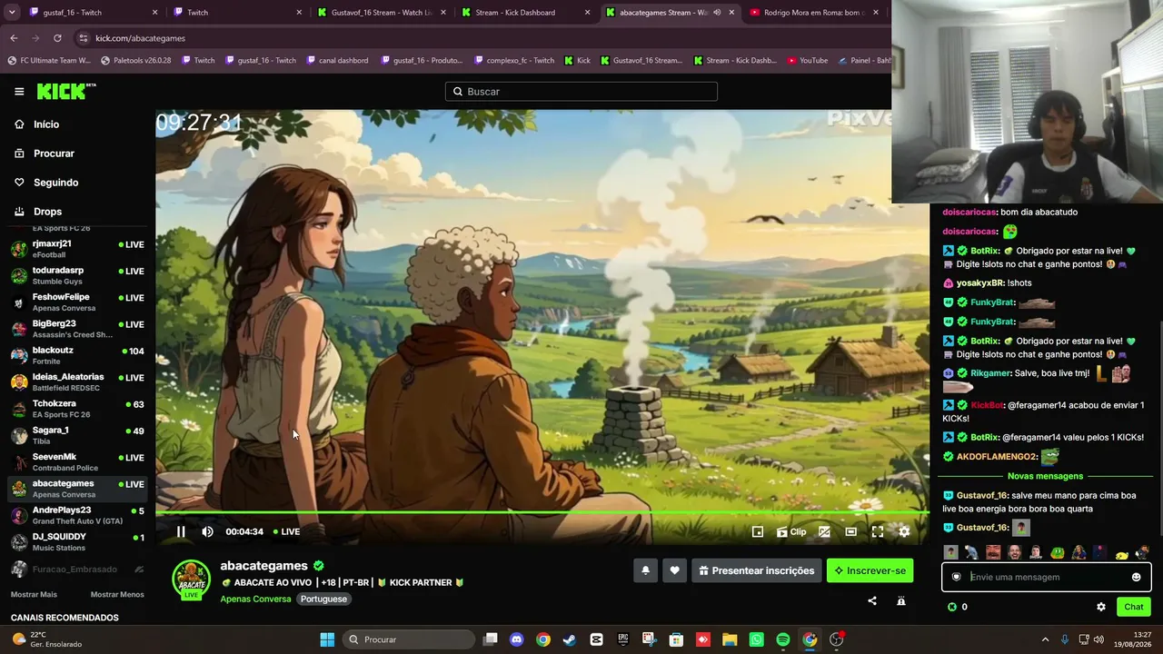1163x654 pixels.
Task: Open Paletools v26.0.28 bookmark
Action: click(x=135, y=60)
